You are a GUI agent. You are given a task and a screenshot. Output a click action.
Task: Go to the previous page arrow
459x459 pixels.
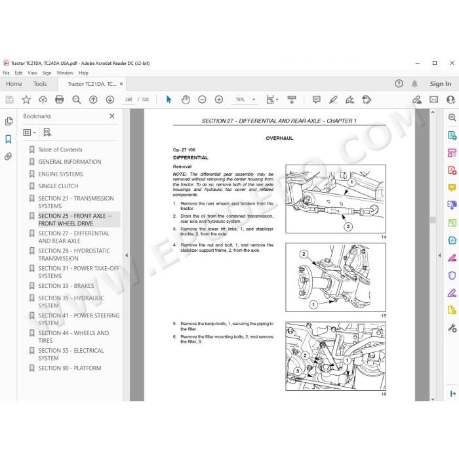tap(93, 100)
